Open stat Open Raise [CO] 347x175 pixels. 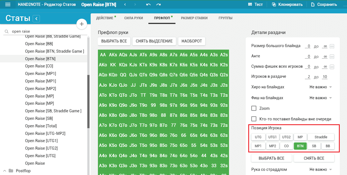tap(39, 66)
